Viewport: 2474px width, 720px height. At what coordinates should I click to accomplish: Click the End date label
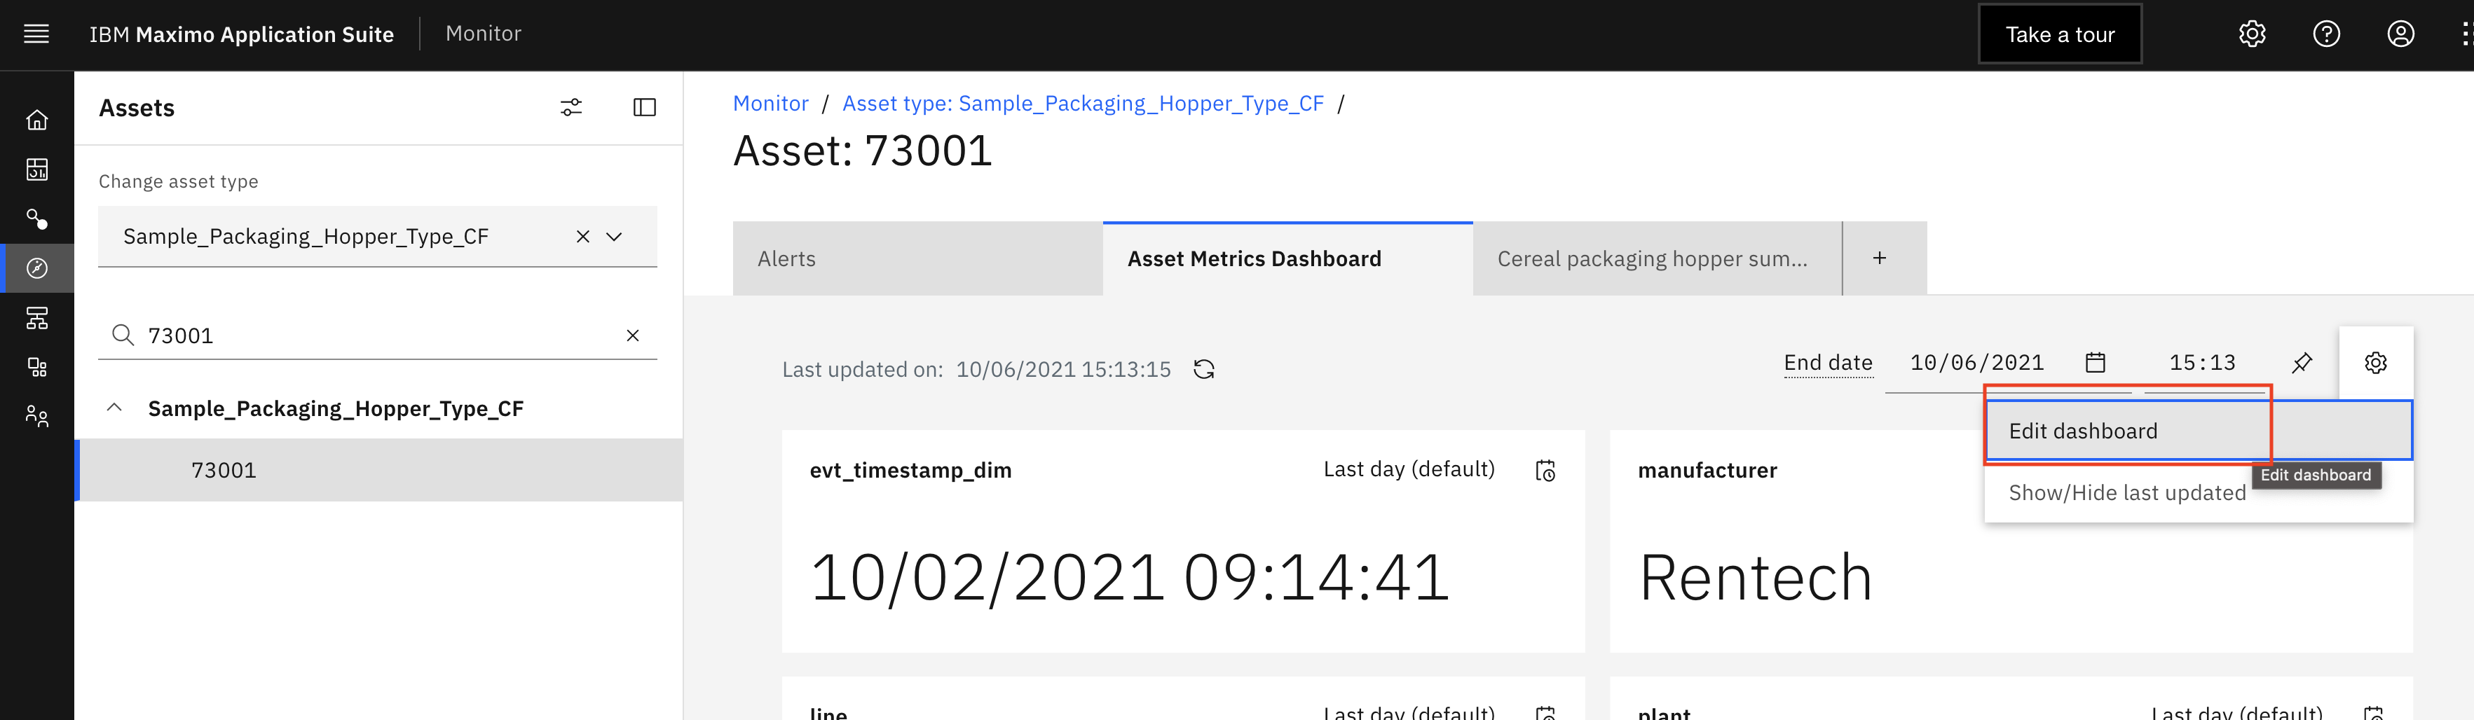pos(1829,363)
